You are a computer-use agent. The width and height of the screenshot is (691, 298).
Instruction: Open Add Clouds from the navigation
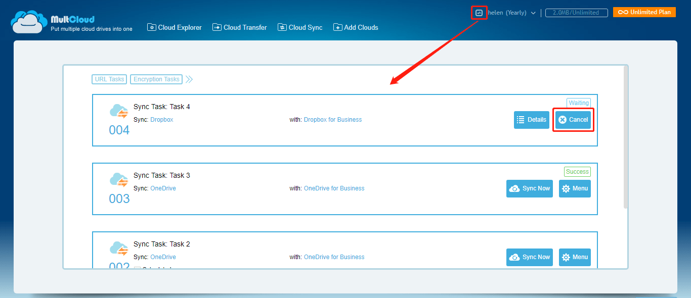click(356, 27)
